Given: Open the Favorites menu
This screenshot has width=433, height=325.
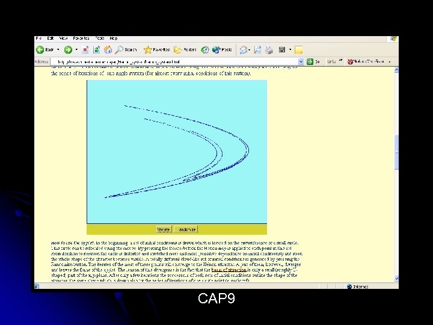Looking at the screenshot, I should click(x=81, y=39).
